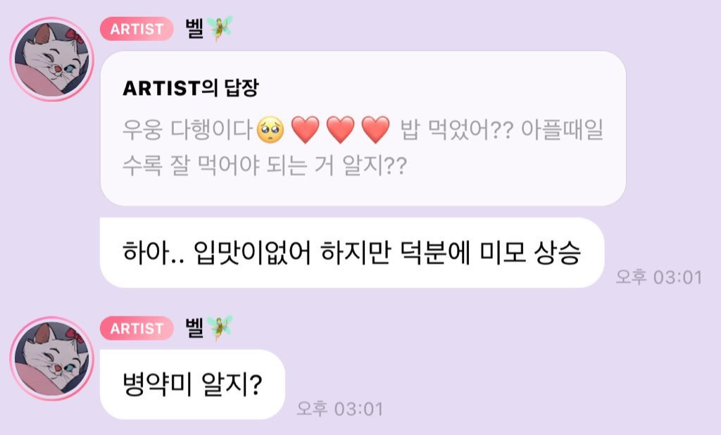Select the fairy emoji beside lower 벨 name
The image size is (721, 435).
pyautogui.click(x=220, y=328)
